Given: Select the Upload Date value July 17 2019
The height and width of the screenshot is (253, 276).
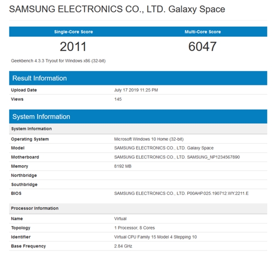Looking at the screenshot, I should coord(136,90).
